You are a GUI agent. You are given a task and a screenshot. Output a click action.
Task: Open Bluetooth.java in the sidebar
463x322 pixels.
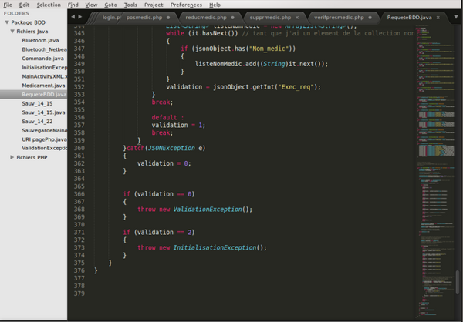(40, 40)
